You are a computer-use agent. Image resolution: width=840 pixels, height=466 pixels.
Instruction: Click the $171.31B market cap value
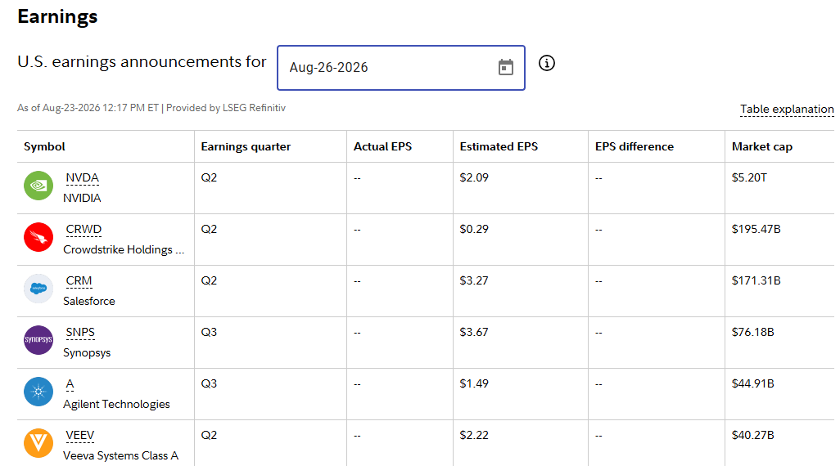[756, 280]
